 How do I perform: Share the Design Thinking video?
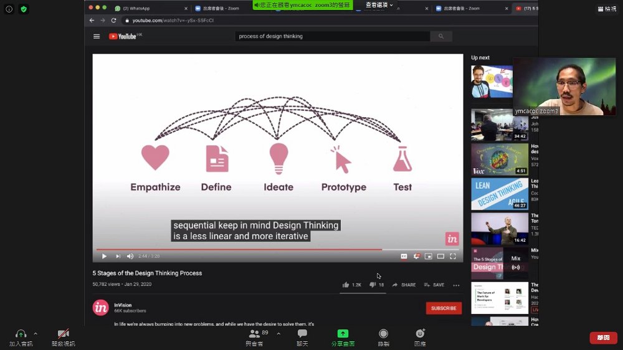404,285
